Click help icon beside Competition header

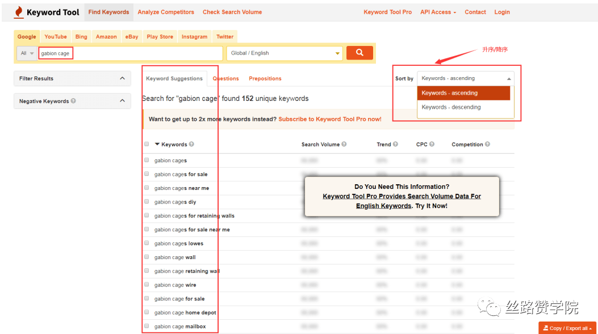point(487,145)
